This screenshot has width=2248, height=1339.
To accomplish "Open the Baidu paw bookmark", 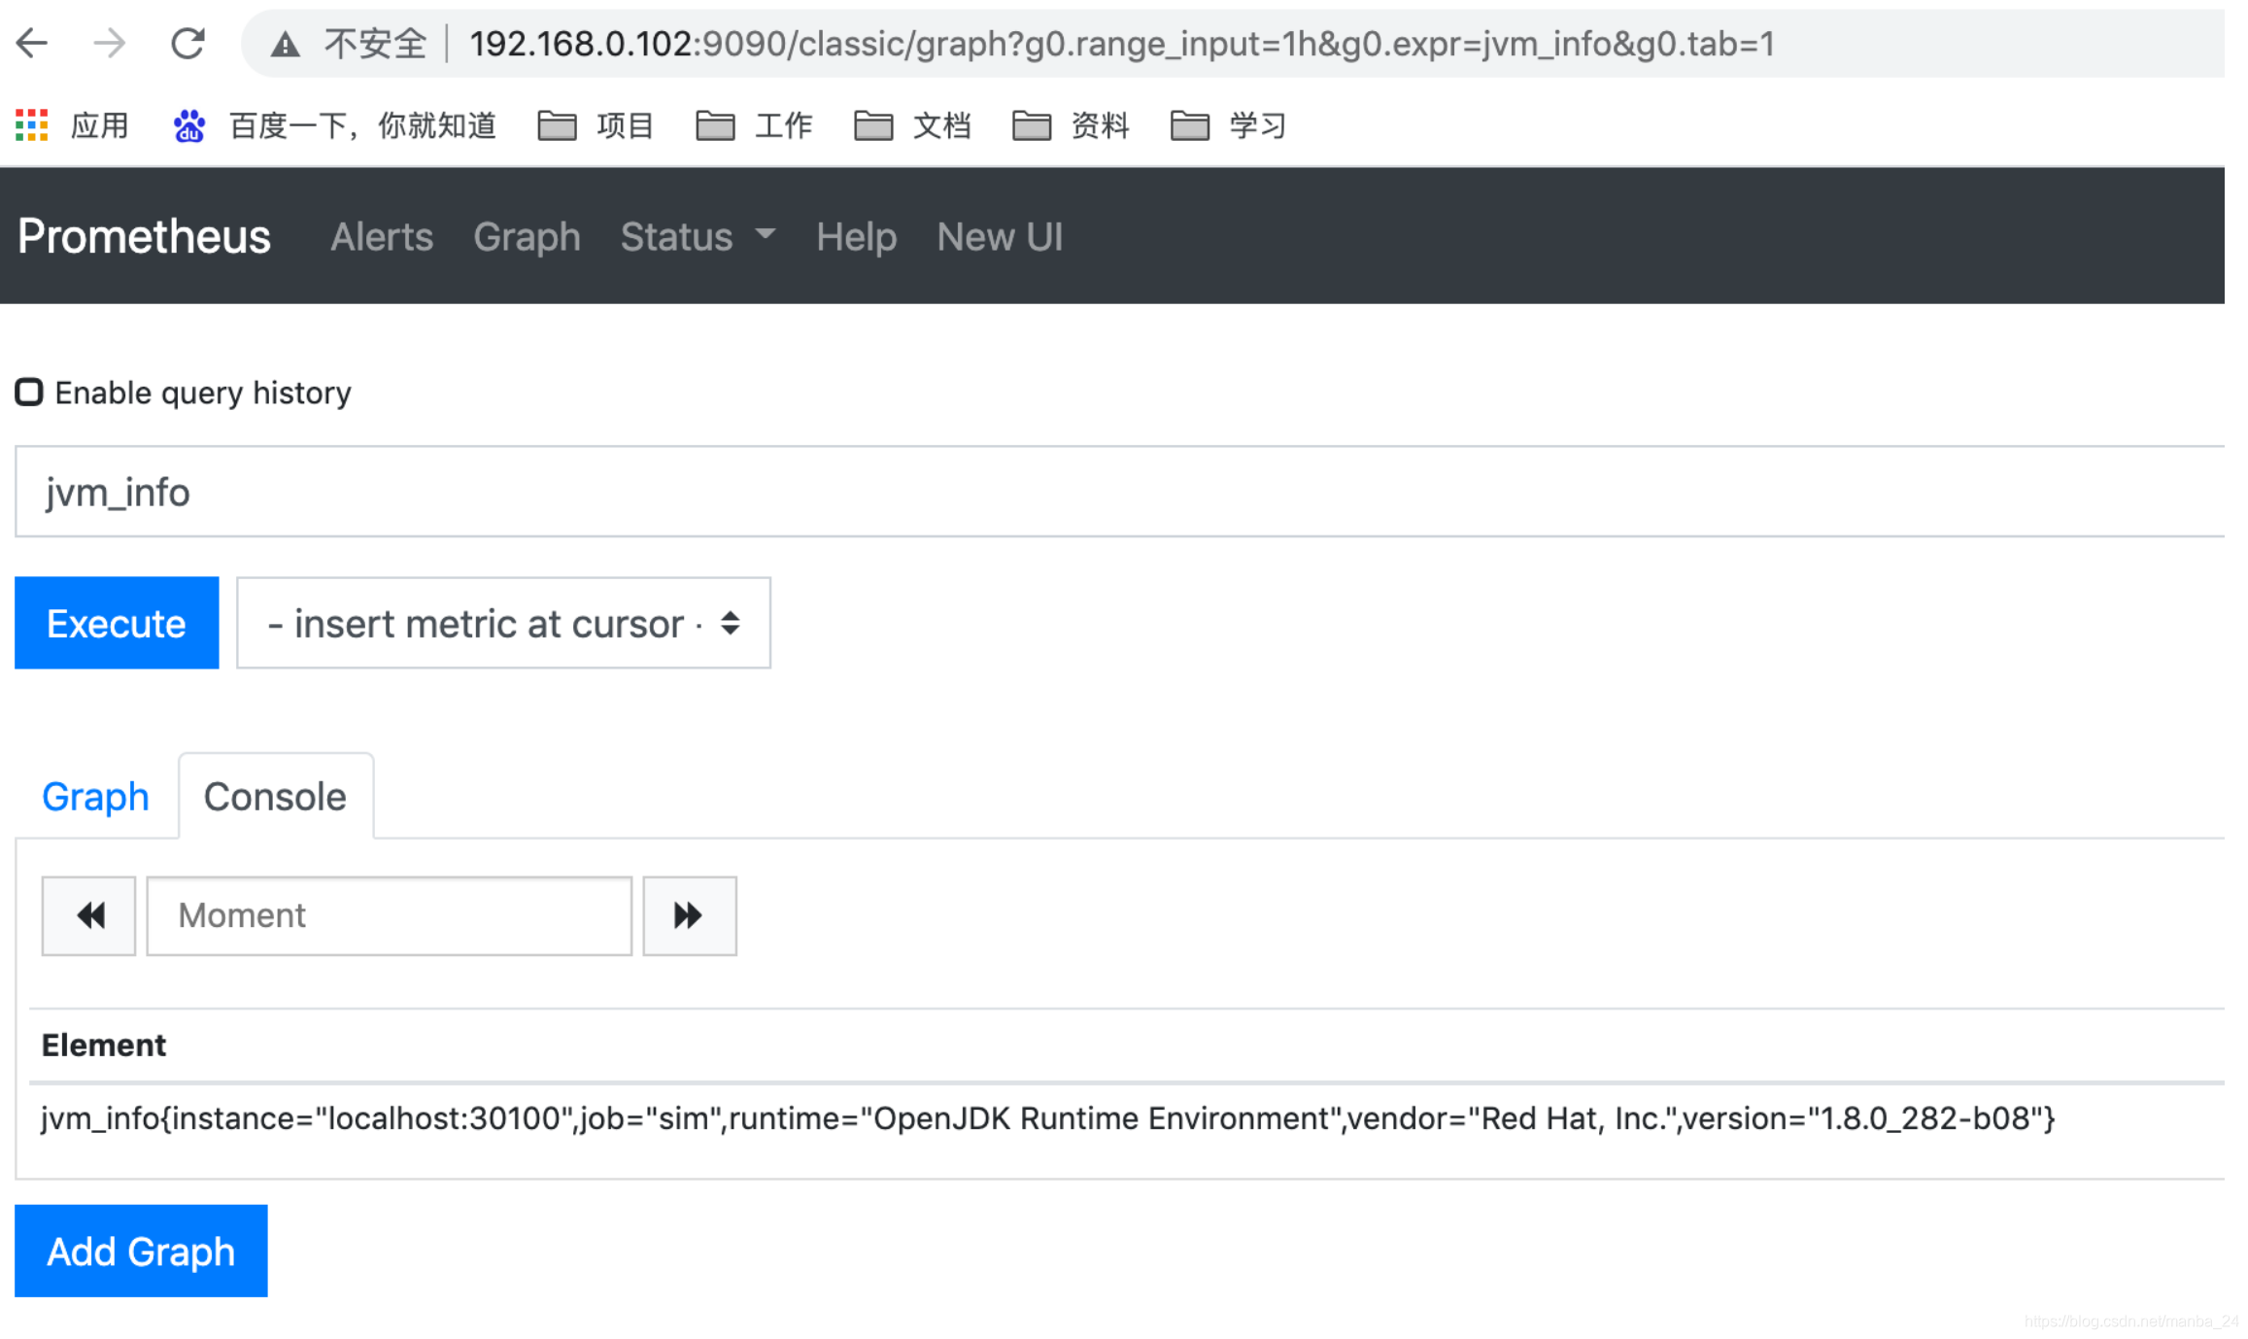I will coord(189,125).
